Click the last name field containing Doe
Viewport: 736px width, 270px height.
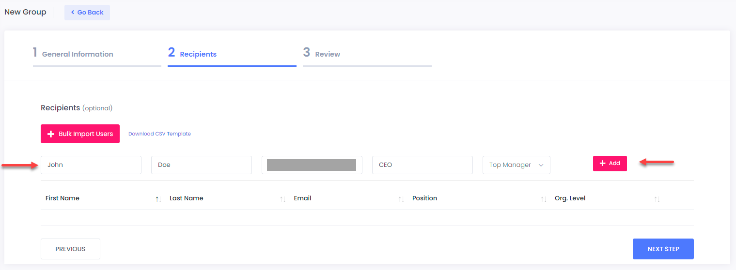(202, 165)
